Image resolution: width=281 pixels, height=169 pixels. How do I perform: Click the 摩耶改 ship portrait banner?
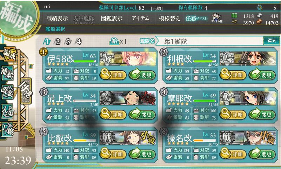point(248,98)
